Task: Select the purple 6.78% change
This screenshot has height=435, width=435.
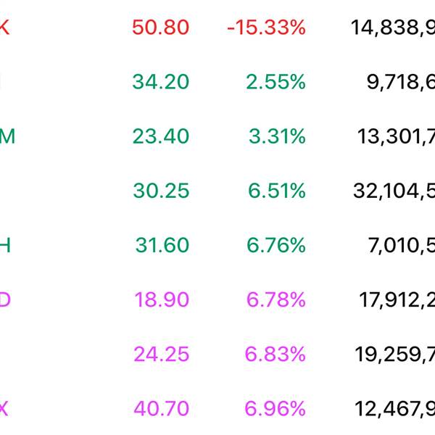Action: (276, 299)
